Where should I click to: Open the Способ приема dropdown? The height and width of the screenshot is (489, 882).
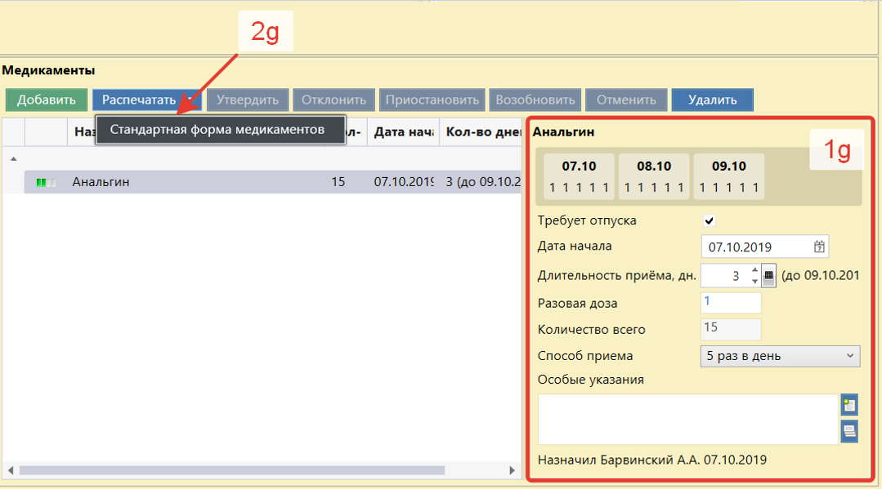pos(780,356)
